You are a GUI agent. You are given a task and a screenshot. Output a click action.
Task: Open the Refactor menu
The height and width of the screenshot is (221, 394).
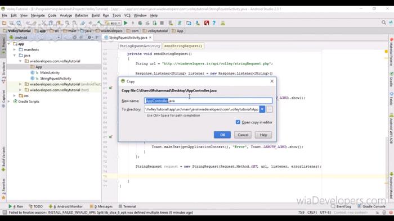(82, 15)
